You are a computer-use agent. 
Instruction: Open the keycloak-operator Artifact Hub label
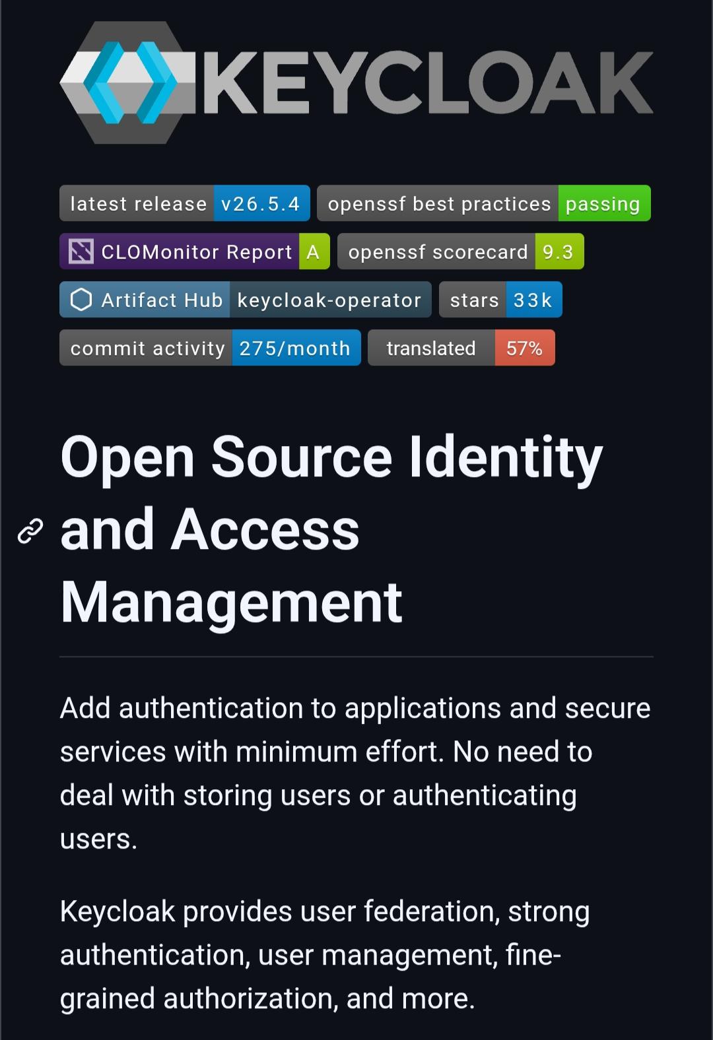pos(329,300)
